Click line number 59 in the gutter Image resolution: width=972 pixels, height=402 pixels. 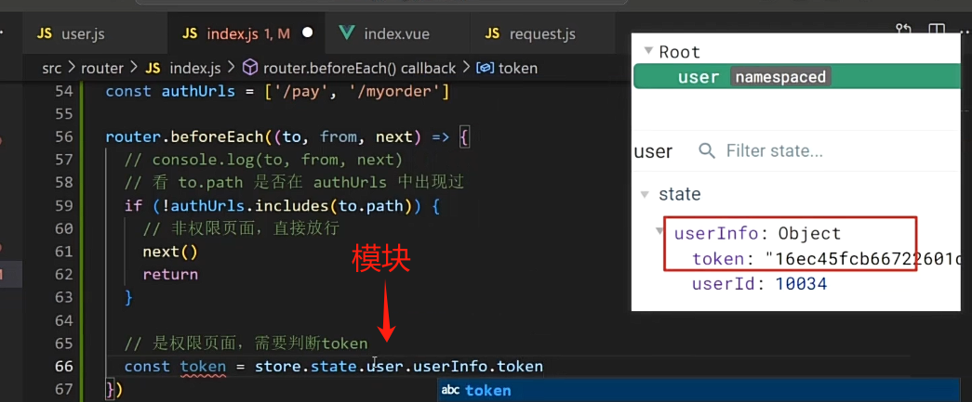(x=64, y=205)
